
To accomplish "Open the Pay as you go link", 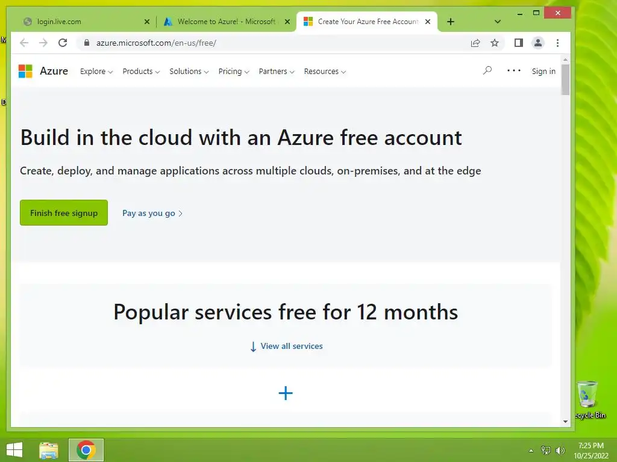I will pyautogui.click(x=152, y=213).
